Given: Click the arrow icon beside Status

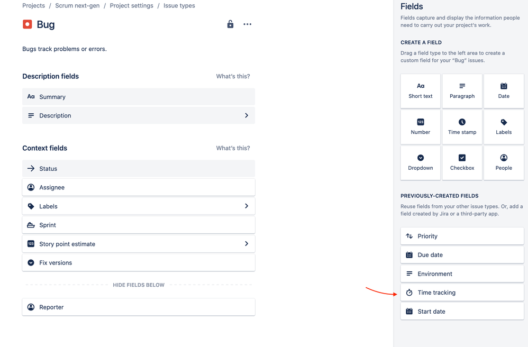Looking at the screenshot, I should point(31,168).
